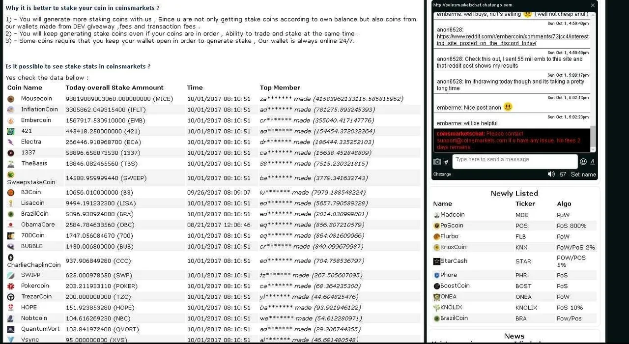Click the chat message input field

[x=515, y=162]
